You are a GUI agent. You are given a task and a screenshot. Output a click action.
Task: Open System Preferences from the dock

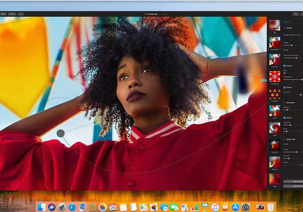click(x=246, y=207)
